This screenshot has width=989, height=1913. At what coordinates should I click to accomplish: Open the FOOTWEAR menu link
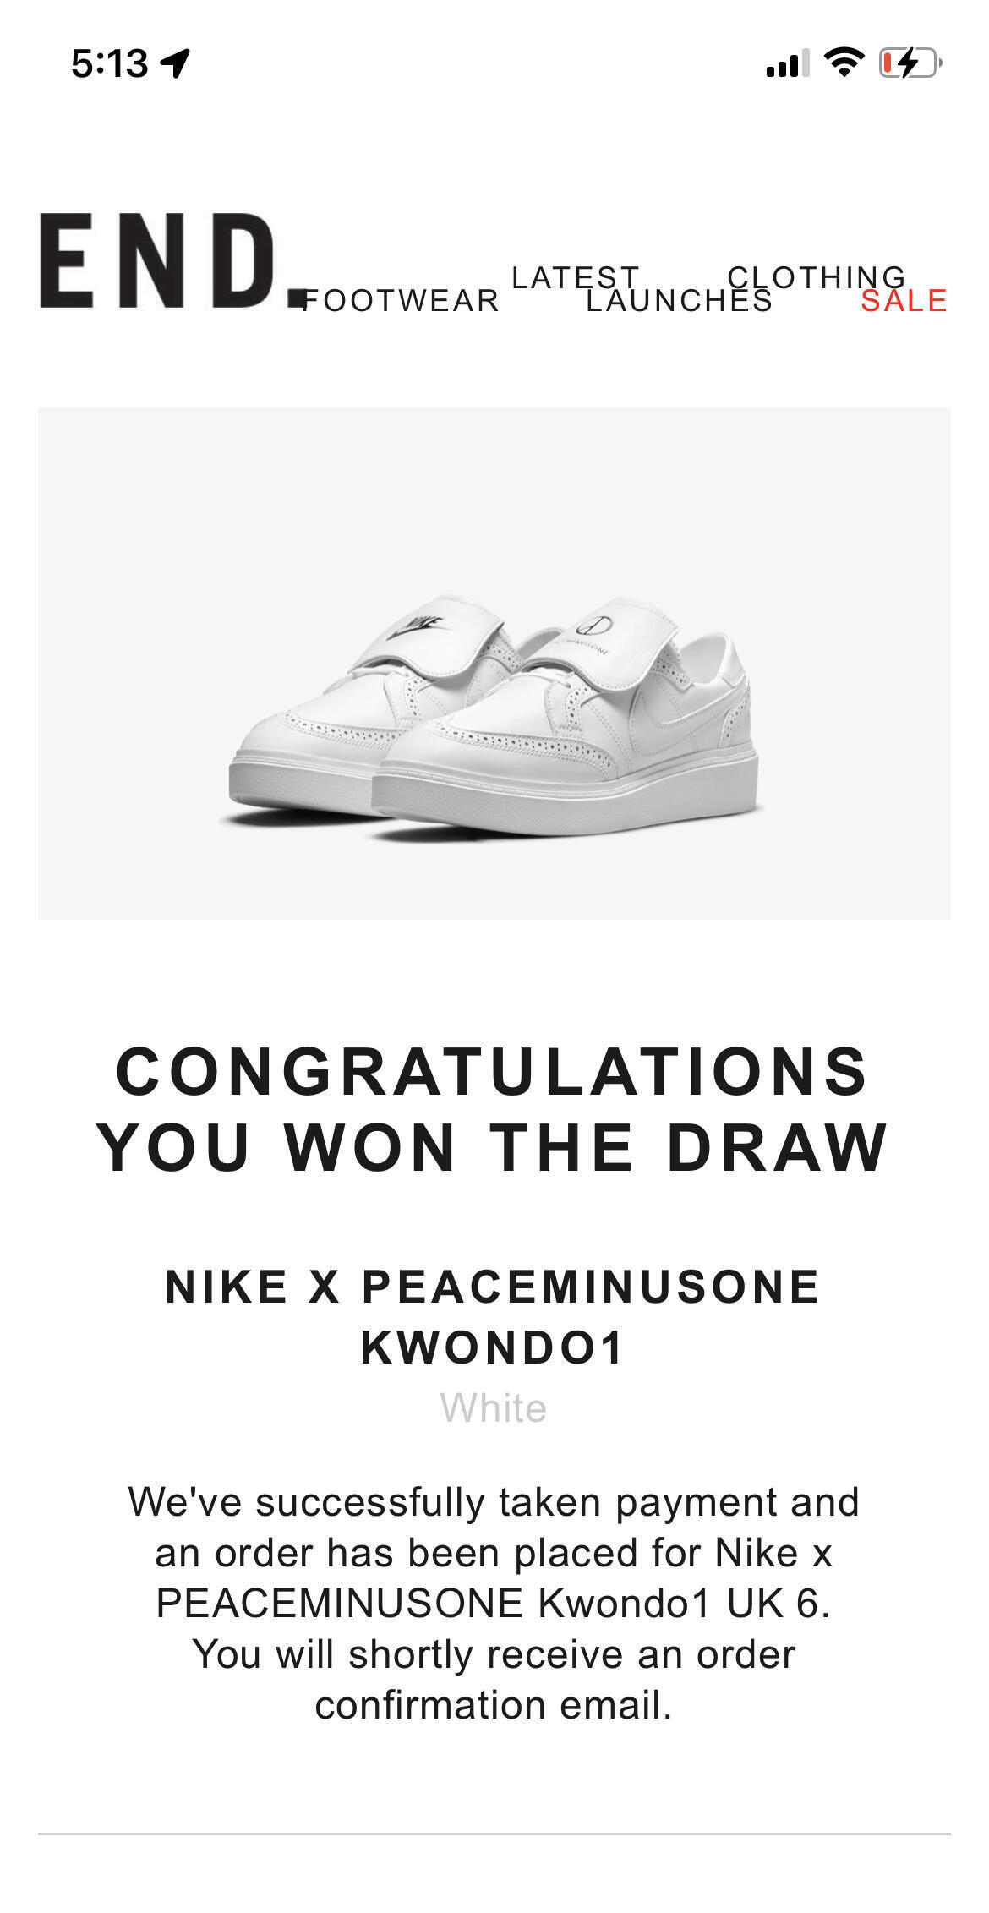coord(402,301)
